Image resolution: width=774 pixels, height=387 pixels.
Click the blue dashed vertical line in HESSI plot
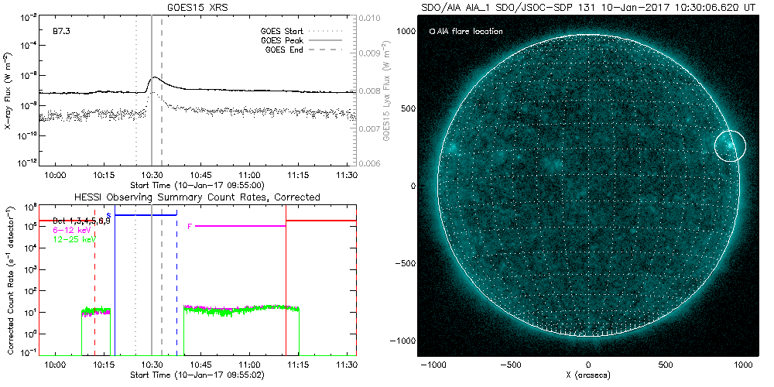[176, 279]
